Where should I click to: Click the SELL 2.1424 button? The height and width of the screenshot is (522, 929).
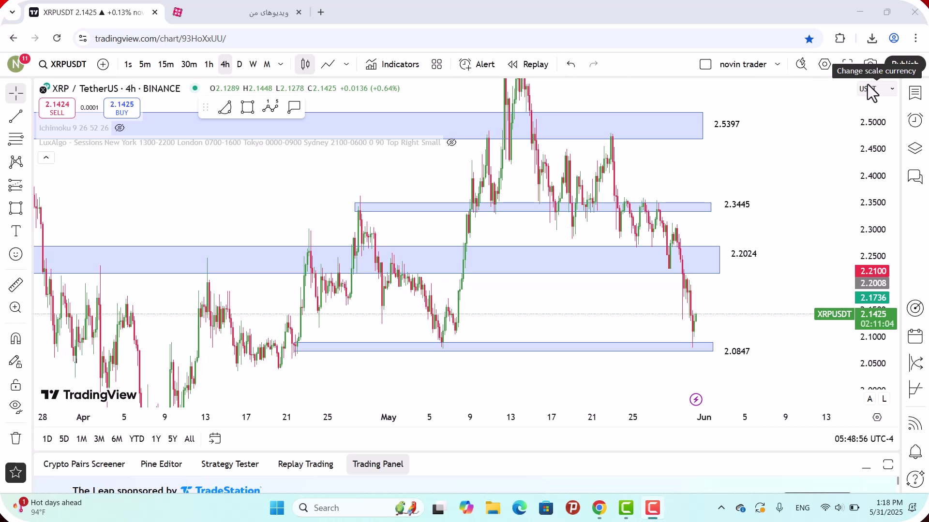pos(57,108)
